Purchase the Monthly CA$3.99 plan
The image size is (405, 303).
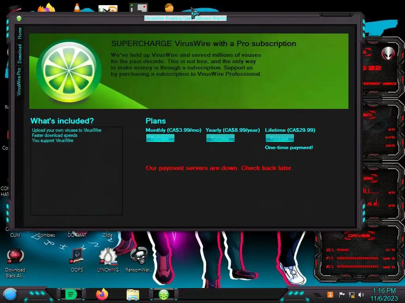[x=160, y=138]
